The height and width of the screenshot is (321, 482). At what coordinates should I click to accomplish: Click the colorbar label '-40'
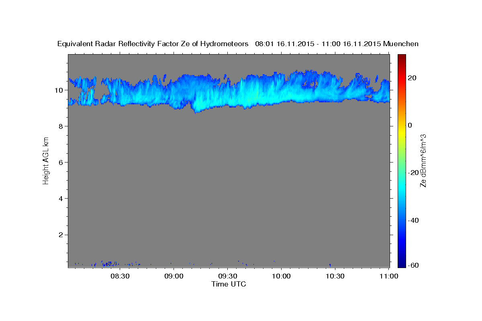(414, 220)
